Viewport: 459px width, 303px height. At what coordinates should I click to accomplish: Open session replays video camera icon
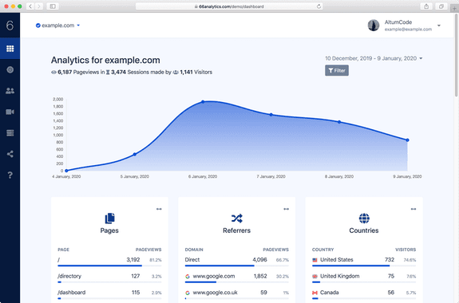(x=10, y=112)
